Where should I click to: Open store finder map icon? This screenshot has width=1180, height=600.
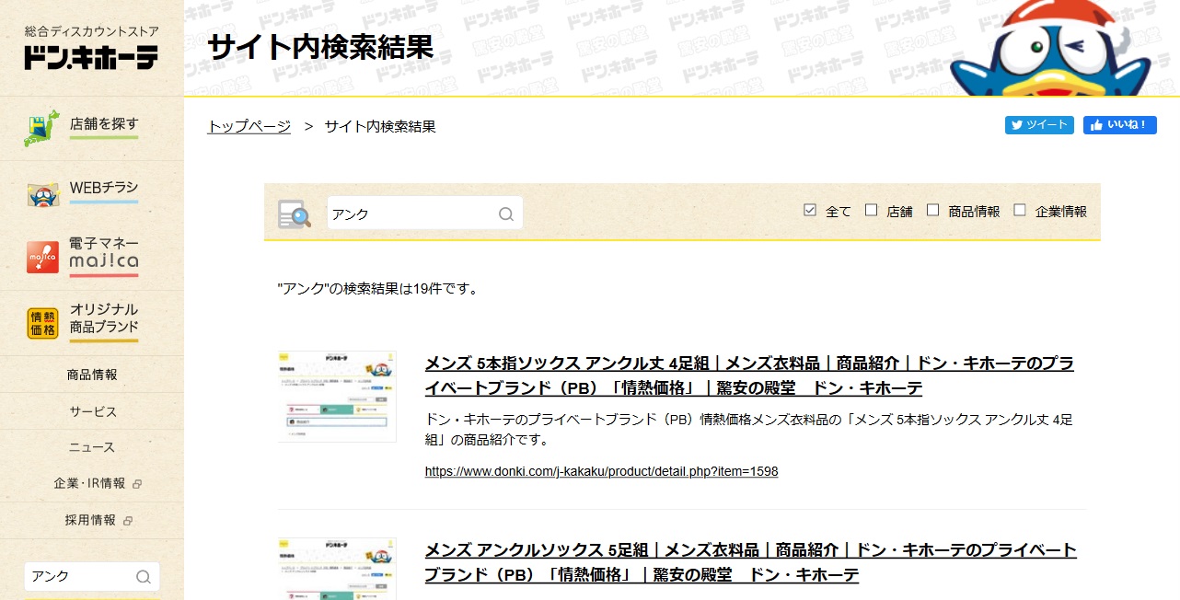pyautogui.click(x=41, y=129)
